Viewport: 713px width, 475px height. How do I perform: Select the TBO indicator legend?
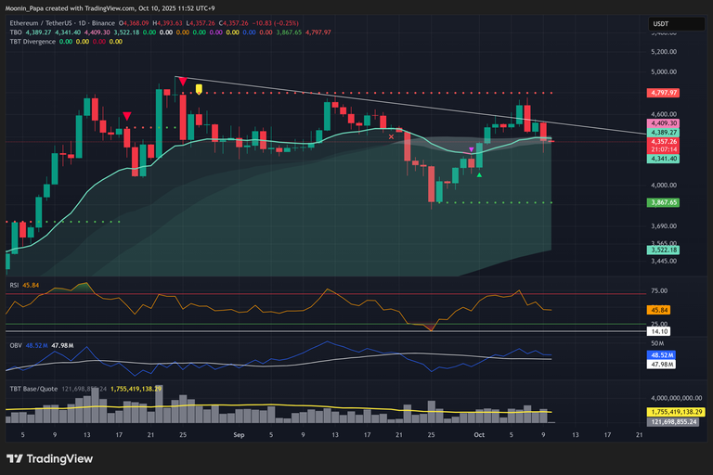(16, 32)
